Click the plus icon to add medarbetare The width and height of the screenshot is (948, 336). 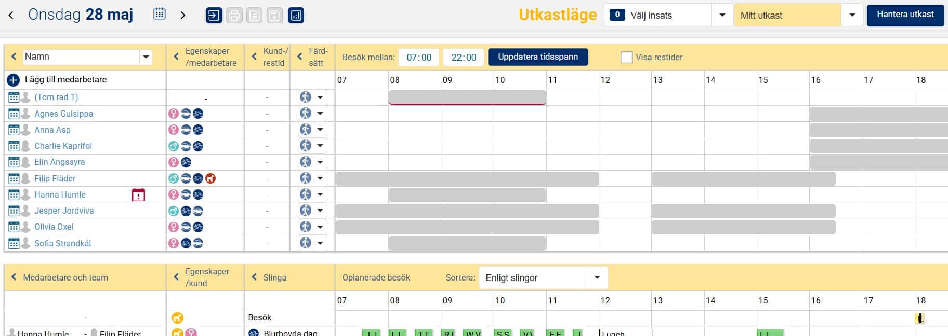(13, 80)
